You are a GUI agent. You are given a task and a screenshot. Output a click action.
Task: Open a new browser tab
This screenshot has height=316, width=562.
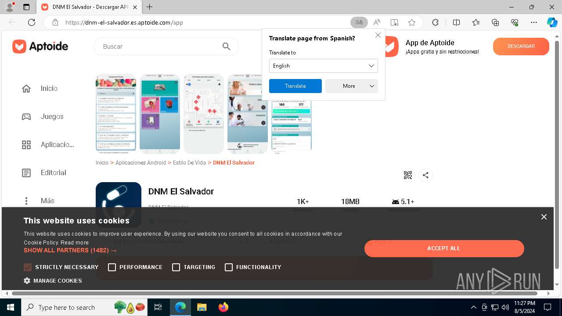pos(150,7)
